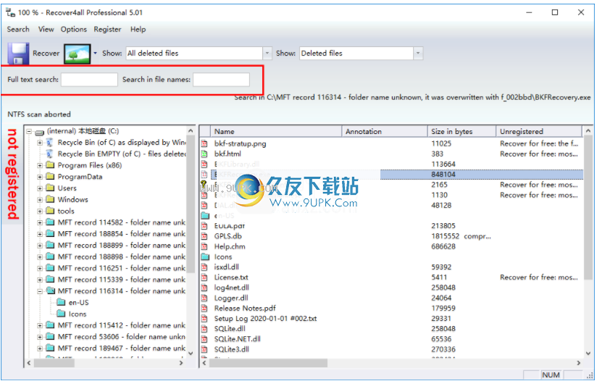
Task: Sort by the Annotation column header
Action: (385, 131)
